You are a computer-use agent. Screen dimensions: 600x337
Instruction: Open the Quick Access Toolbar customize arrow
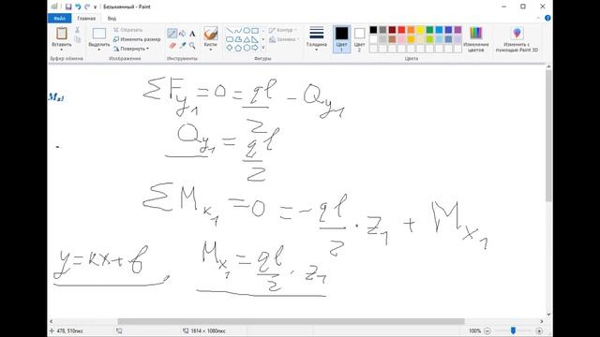coord(96,7)
